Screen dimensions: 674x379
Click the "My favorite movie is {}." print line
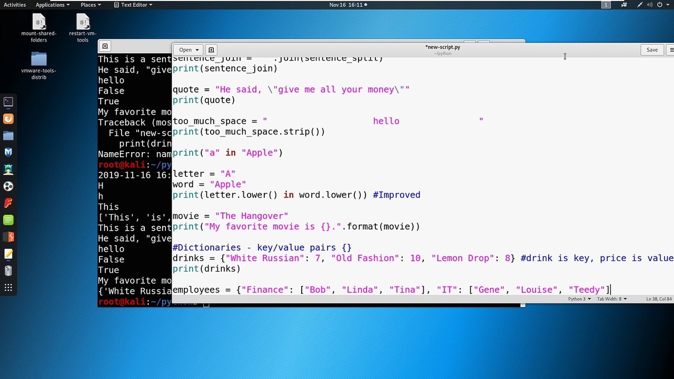pos(296,226)
